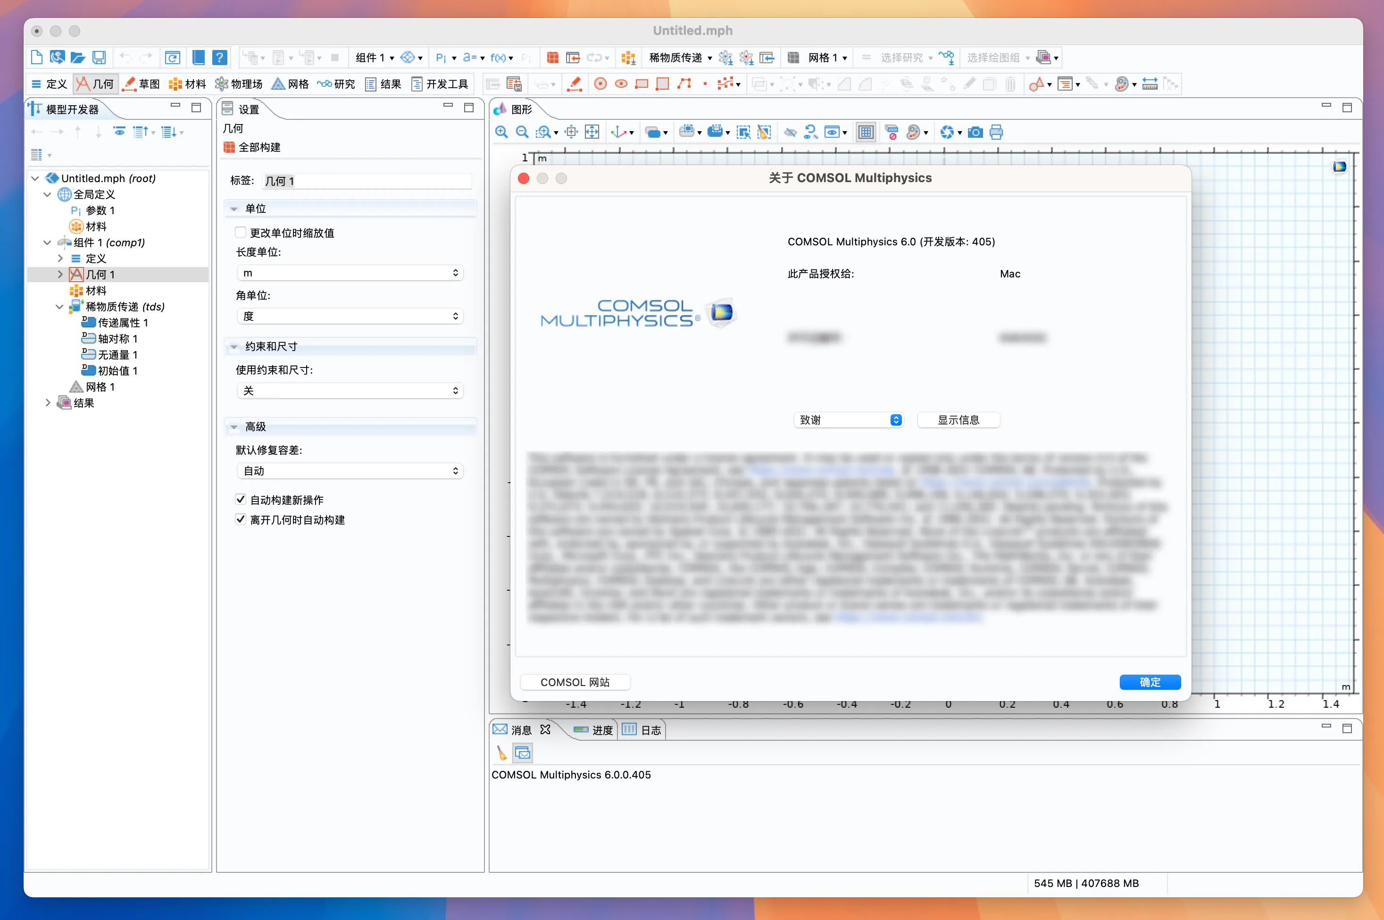The height and width of the screenshot is (920, 1384).
Task: Click the COMSOL logo icon in graphics corner
Action: pyautogui.click(x=1339, y=167)
